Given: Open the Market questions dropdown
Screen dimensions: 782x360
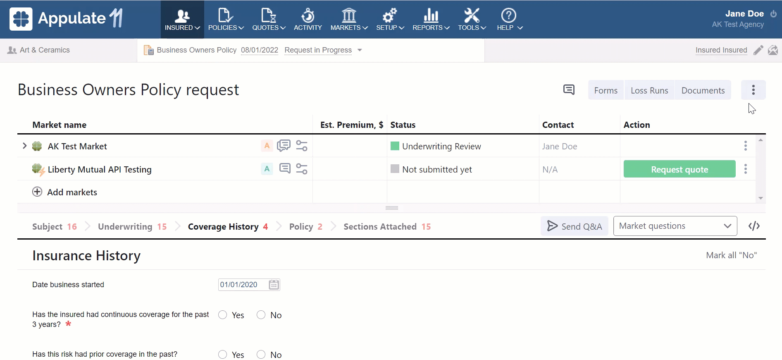Looking at the screenshot, I should tap(675, 226).
